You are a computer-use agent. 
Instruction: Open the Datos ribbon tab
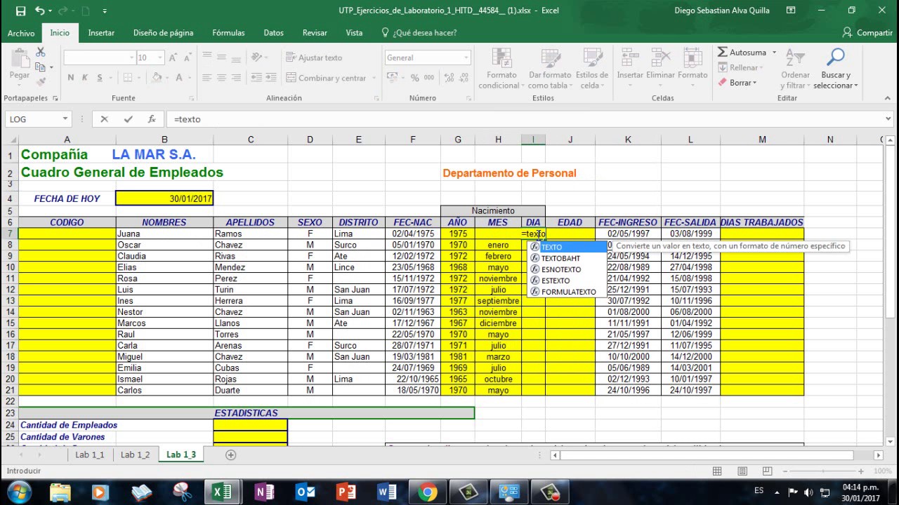(273, 32)
